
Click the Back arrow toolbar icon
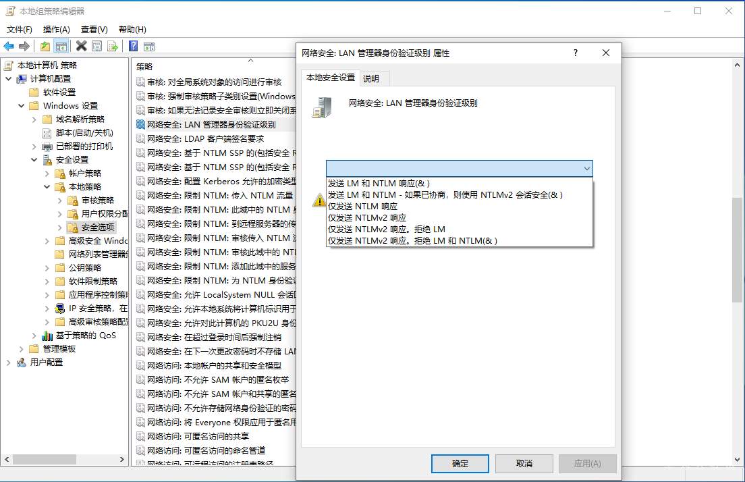pos(9,46)
